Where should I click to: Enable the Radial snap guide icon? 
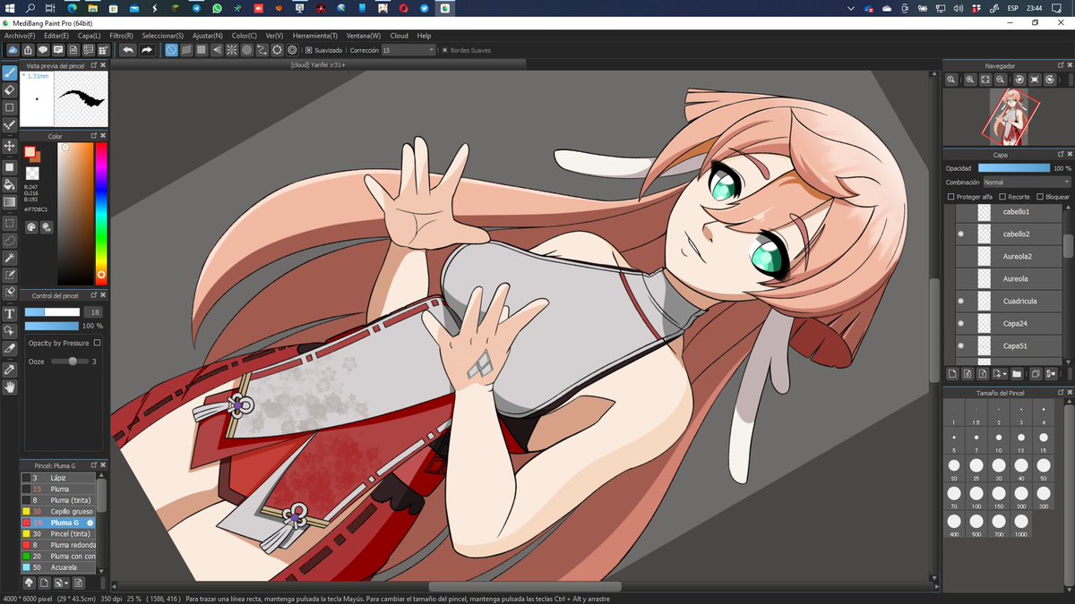[x=232, y=50]
